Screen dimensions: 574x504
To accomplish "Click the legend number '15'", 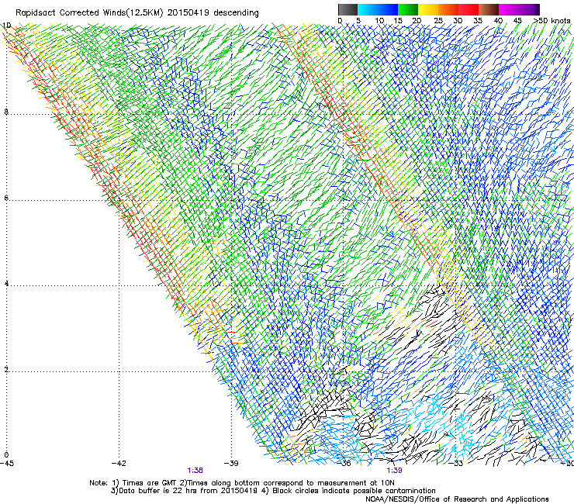I will [x=398, y=20].
